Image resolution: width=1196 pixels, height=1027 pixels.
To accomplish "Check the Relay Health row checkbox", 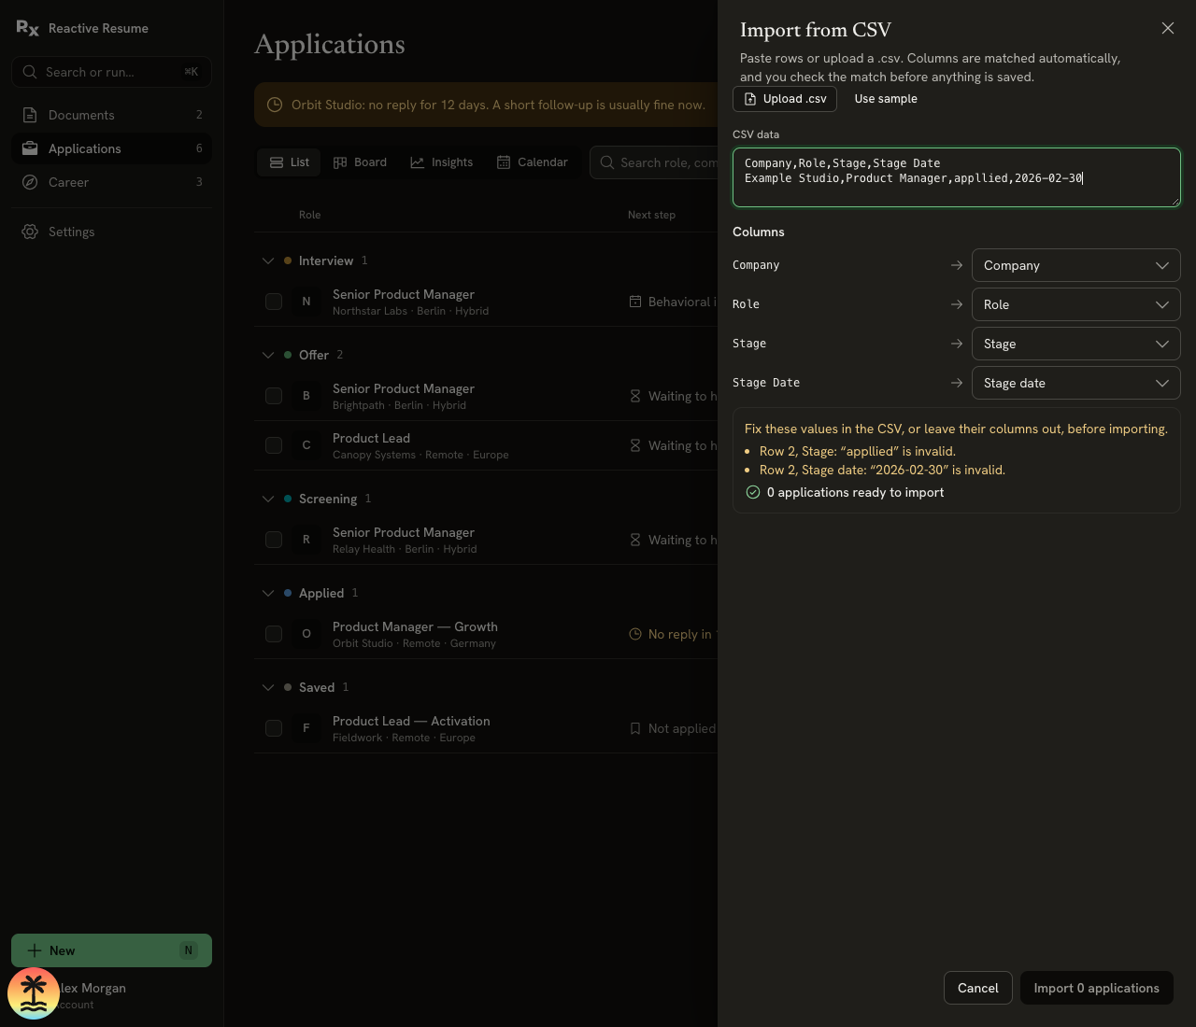I will pyautogui.click(x=274, y=540).
